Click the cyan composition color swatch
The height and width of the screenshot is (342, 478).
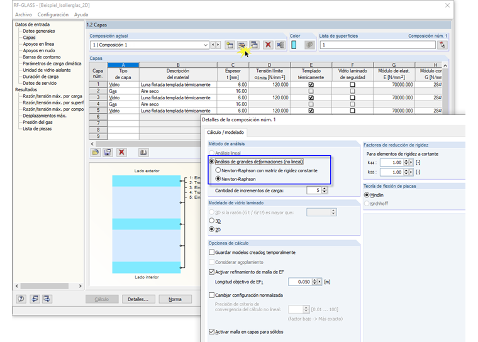pos(294,45)
